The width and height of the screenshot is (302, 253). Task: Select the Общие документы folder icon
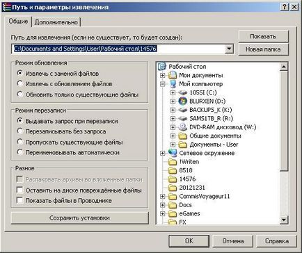pos(183,136)
